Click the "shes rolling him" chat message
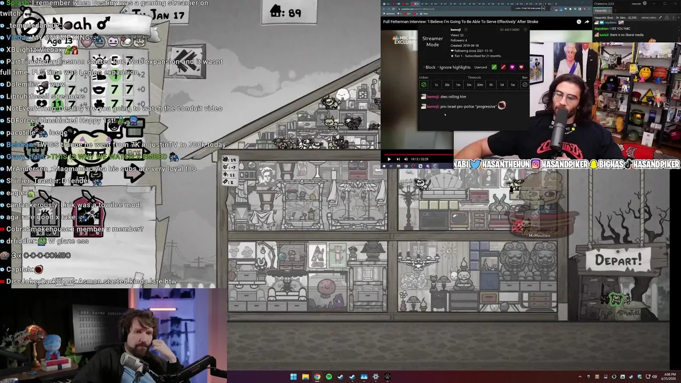This screenshot has height=383, width=681. coord(453,97)
